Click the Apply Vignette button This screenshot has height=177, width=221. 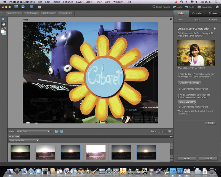[187, 102]
